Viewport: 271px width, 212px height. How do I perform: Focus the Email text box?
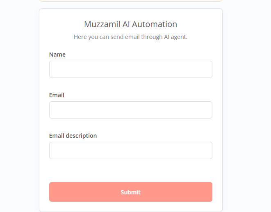(130, 110)
